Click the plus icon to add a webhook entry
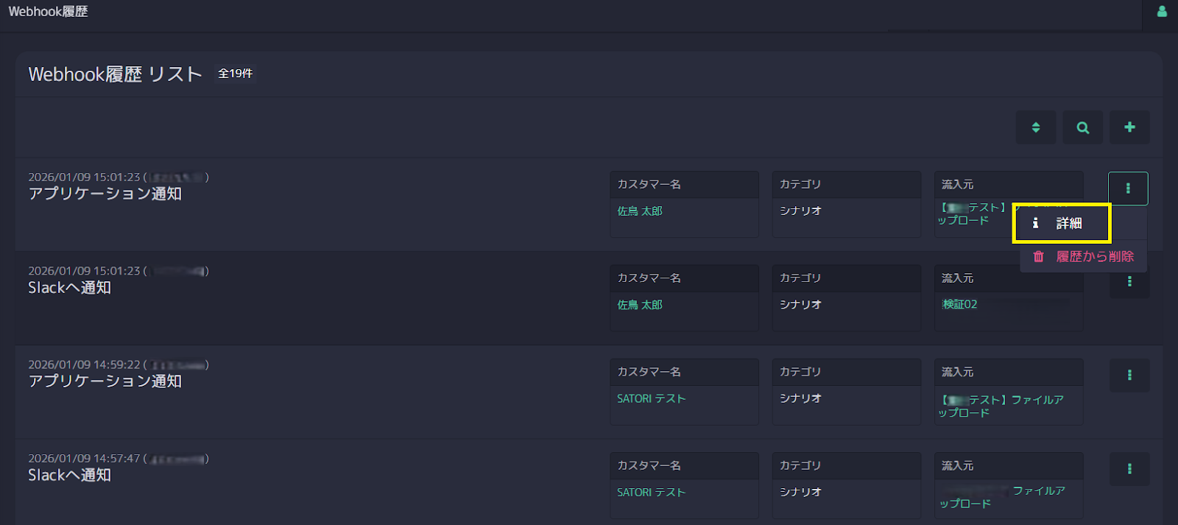The image size is (1178, 525). [x=1129, y=127]
